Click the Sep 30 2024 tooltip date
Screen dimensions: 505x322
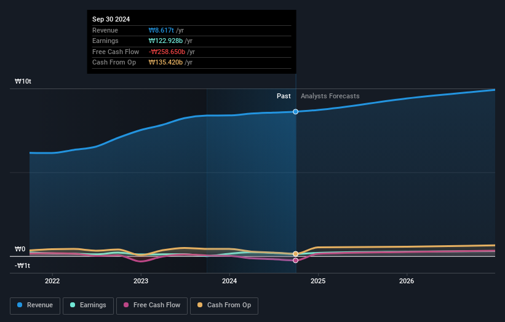pos(111,19)
